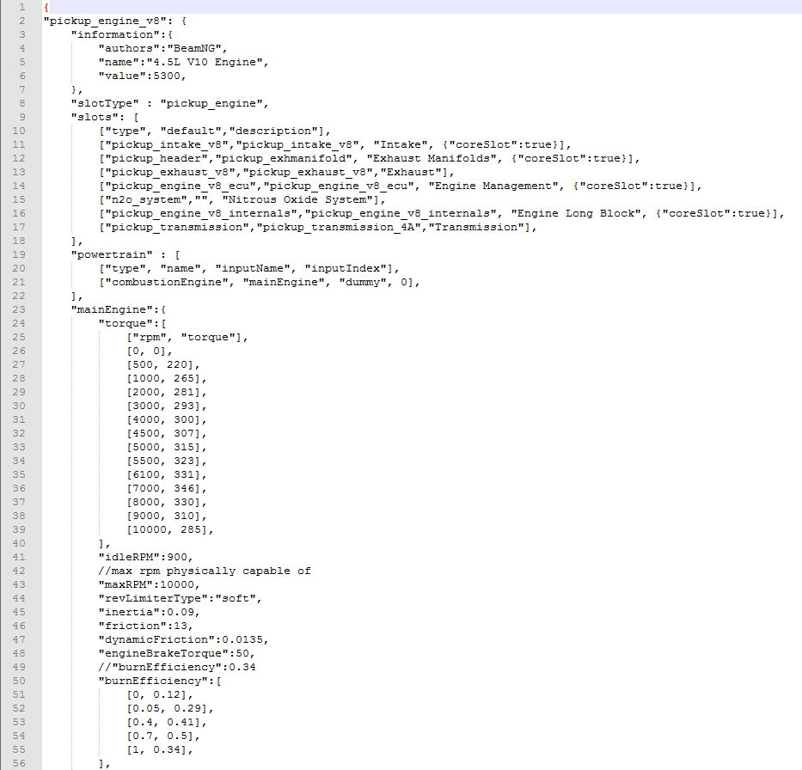The image size is (802, 770).
Task: Click the "idleRPM":900 line
Action: [x=146, y=557]
